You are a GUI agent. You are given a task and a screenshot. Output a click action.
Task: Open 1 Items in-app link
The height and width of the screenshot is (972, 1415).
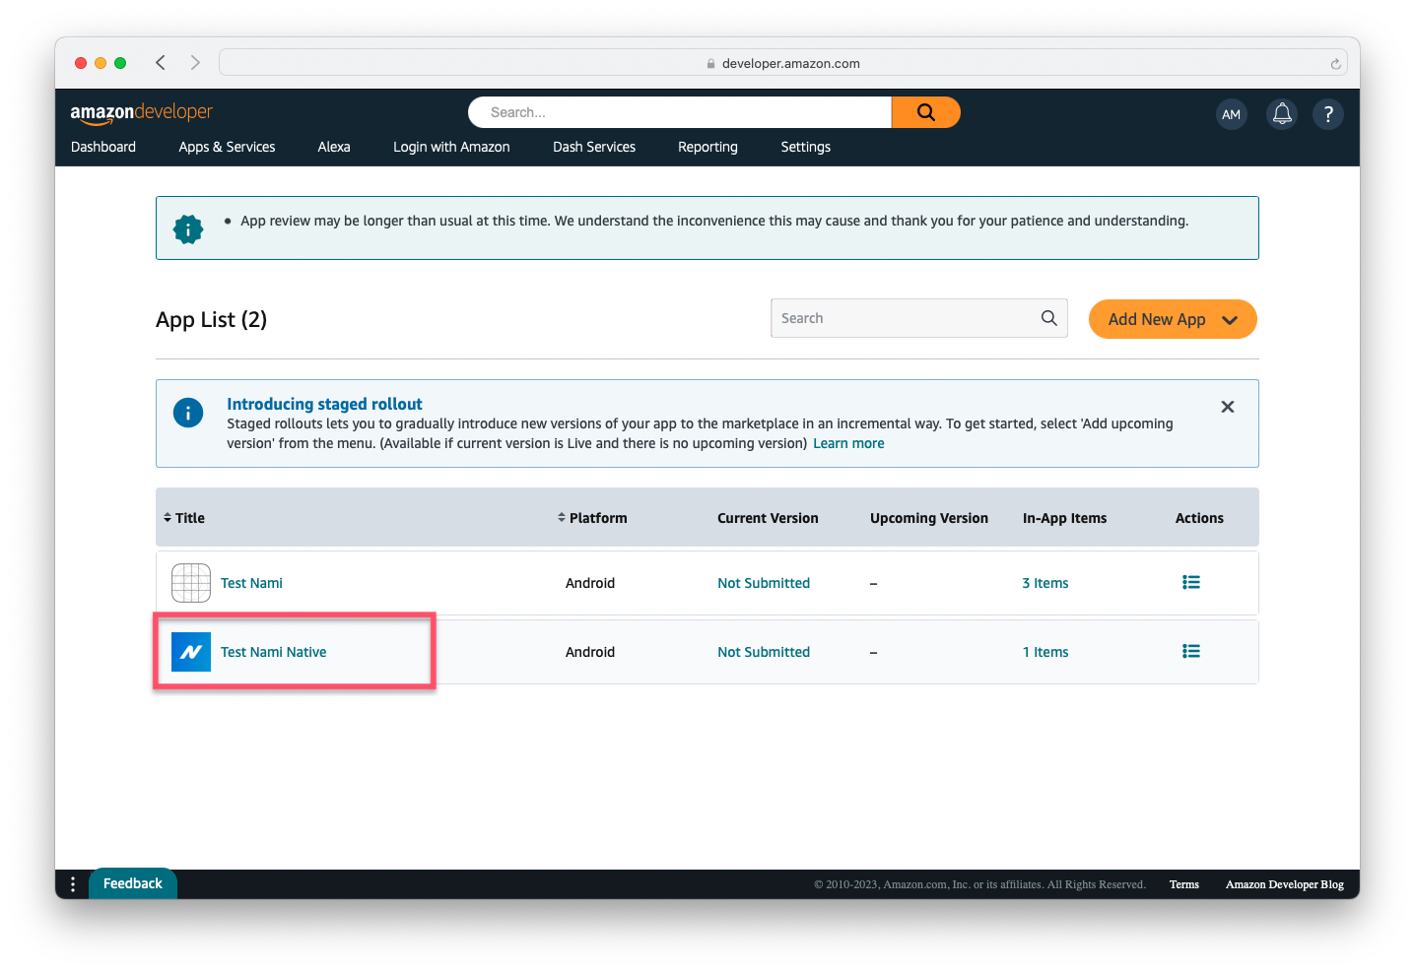click(x=1045, y=652)
